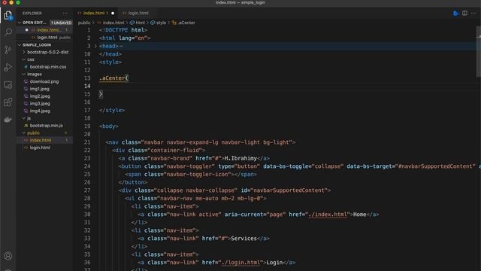Split the editor to the right
This screenshot has height=271, width=481.
coord(464,14)
